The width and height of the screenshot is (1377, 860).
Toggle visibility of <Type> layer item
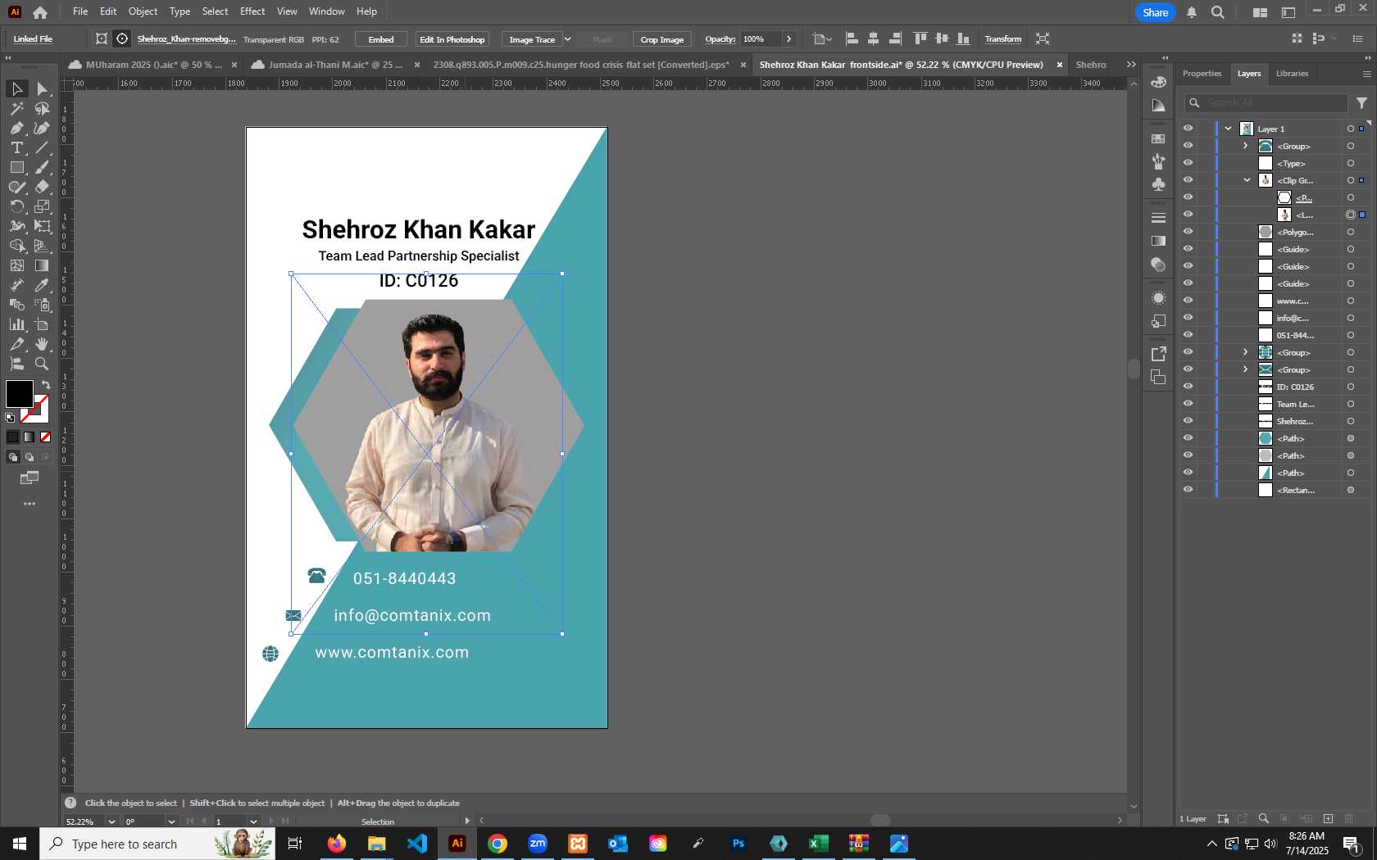tap(1188, 163)
